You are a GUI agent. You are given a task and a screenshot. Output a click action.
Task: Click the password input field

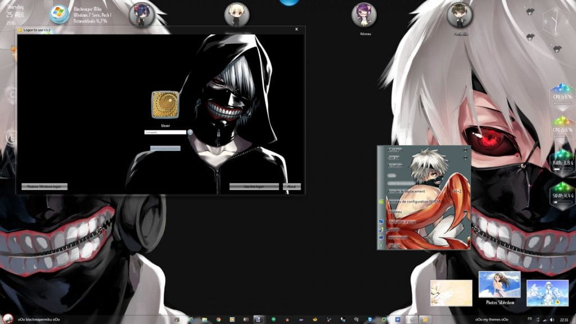tap(165, 132)
